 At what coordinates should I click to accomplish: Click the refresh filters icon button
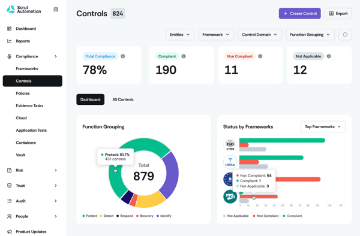(345, 35)
